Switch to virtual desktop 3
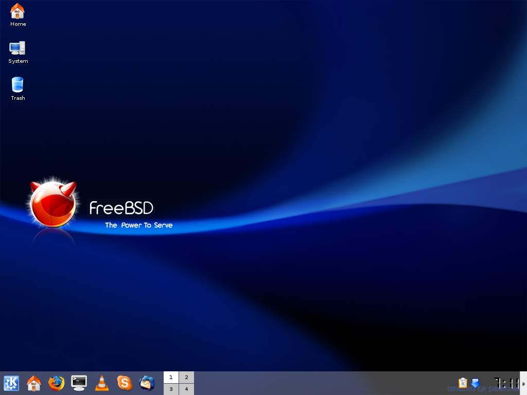 click(x=171, y=389)
